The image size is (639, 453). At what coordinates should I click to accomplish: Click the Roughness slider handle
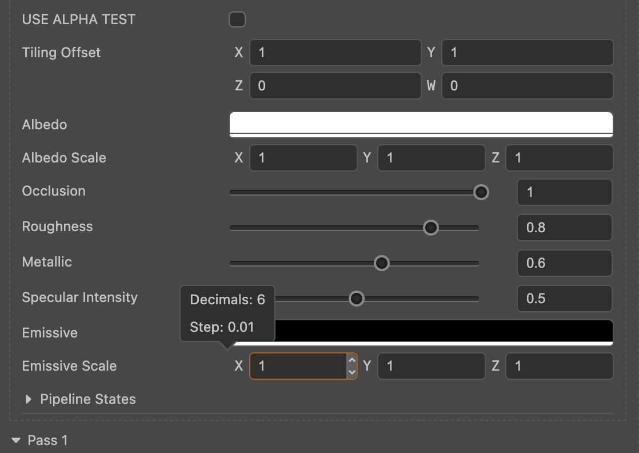click(430, 228)
